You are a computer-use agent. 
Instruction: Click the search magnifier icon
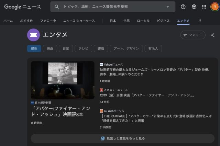pos(57,7)
